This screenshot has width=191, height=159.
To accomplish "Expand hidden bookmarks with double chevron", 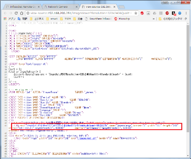I will click(154, 19).
